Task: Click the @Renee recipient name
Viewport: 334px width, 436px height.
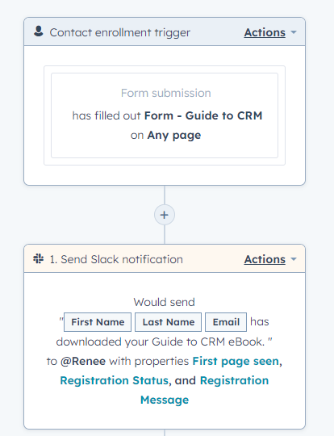Action: coord(83,361)
